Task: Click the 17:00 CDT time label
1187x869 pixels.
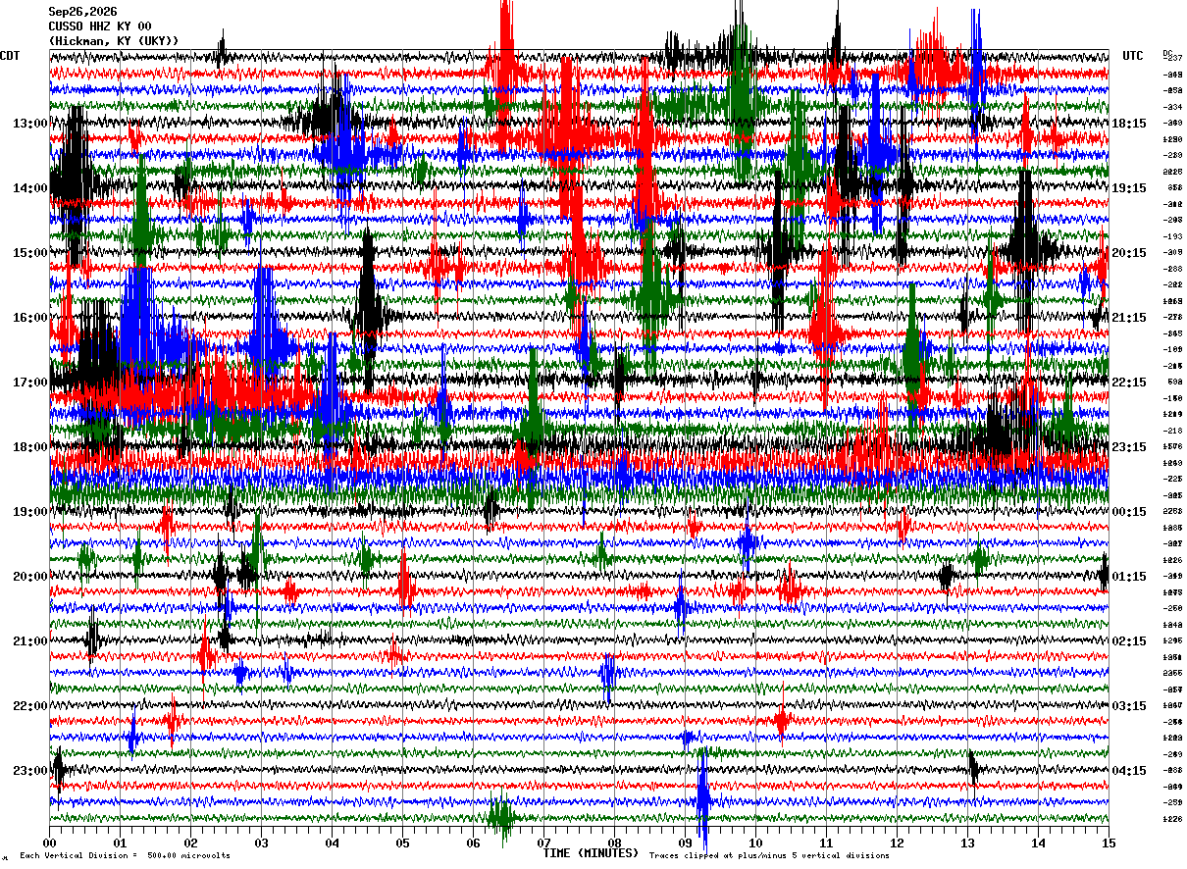Action: click(x=30, y=383)
